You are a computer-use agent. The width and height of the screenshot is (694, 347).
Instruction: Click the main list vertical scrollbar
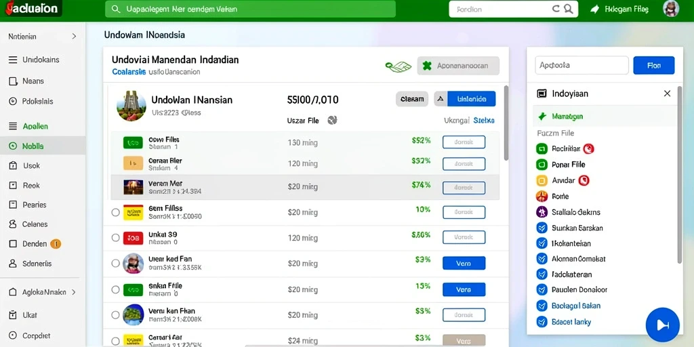tap(506, 123)
